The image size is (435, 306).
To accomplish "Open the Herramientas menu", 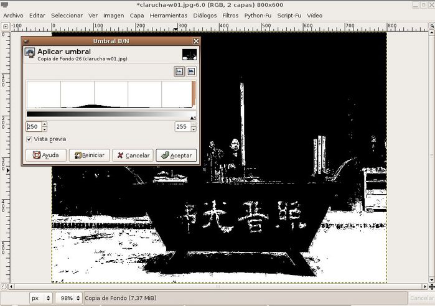I will [169, 16].
